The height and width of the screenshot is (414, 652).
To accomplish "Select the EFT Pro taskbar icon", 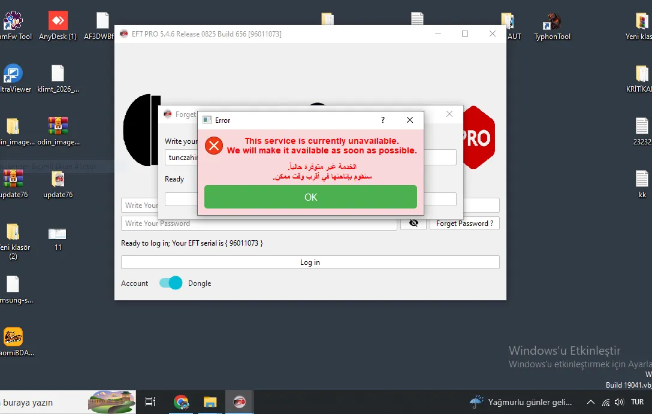I will click(x=240, y=402).
